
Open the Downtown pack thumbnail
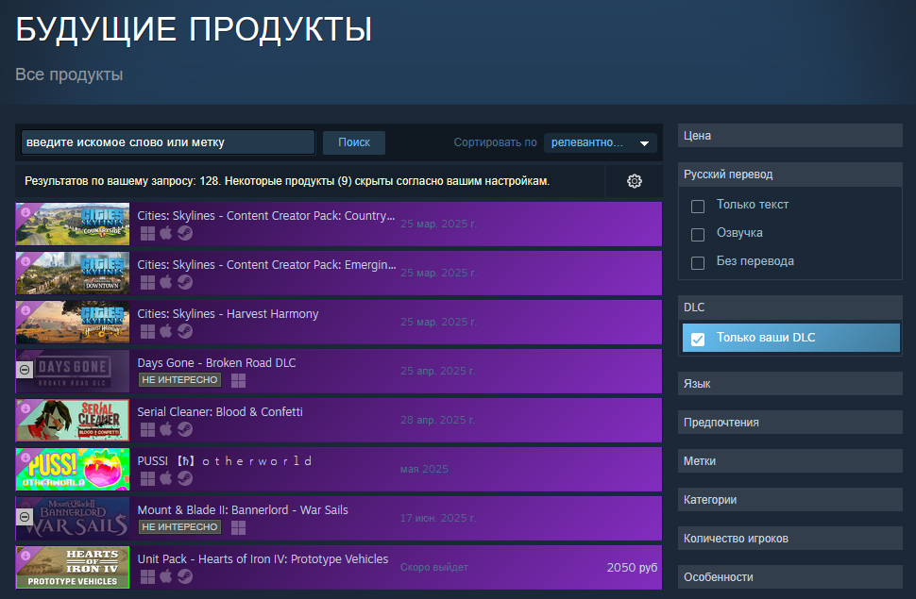point(73,274)
